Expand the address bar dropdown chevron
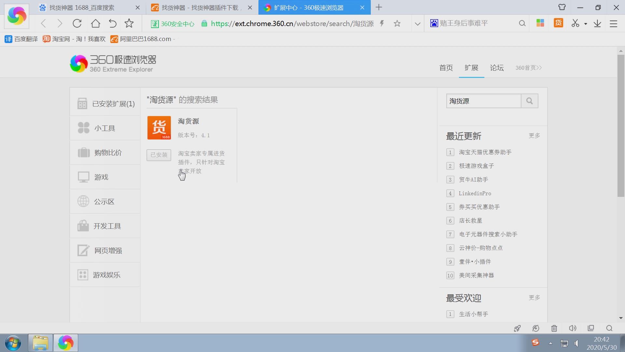This screenshot has height=352, width=625. pyautogui.click(x=417, y=23)
